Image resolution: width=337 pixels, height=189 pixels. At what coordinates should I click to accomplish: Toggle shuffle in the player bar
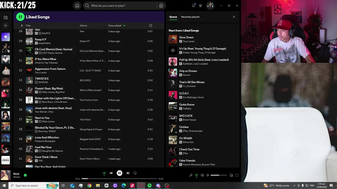click(x=104, y=173)
